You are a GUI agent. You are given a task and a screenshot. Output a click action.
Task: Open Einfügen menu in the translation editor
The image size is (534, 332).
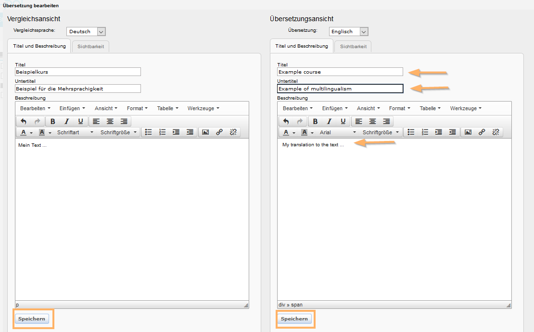335,108
